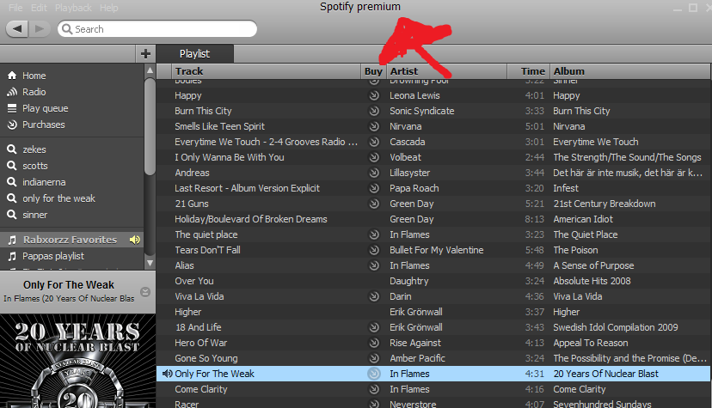Click the buy icon for 18 And Life
This screenshot has width=712, height=408.
374,327
